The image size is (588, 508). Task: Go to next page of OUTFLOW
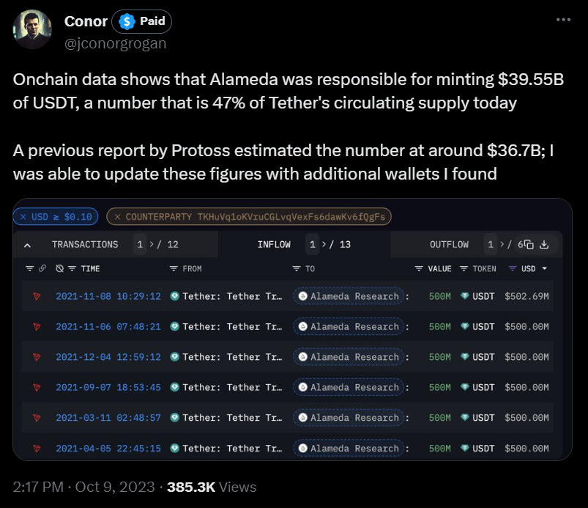(x=502, y=244)
